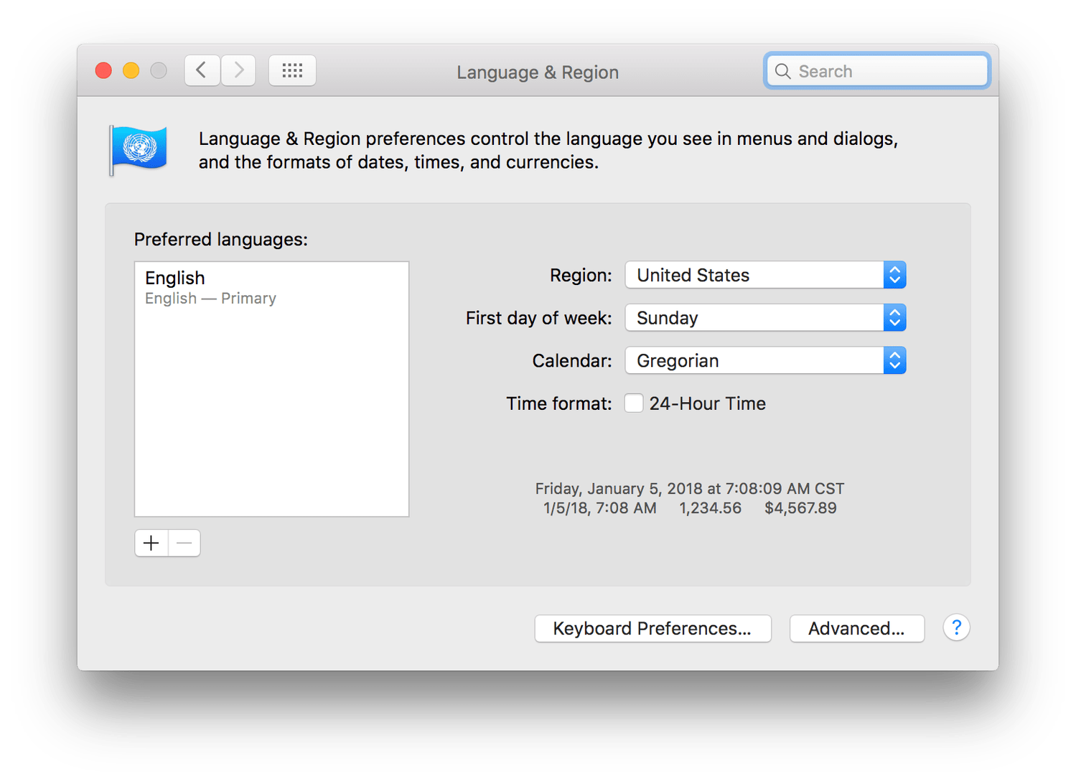Enable the 24-Hour Time checkbox

coord(634,403)
